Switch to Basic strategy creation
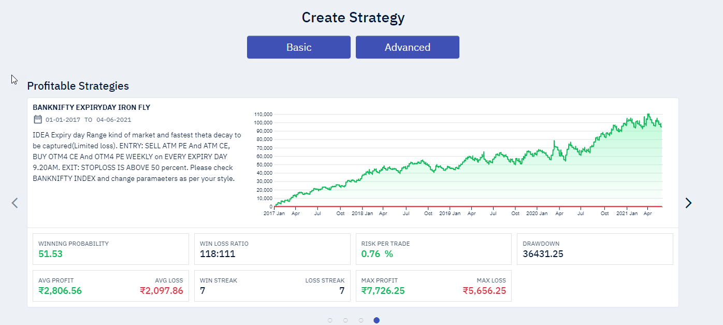Image resolution: width=723 pixels, height=325 pixels. (298, 47)
